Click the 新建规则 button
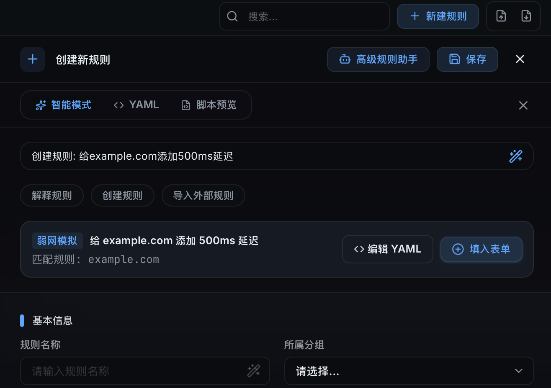The image size is (551, 388). [x=438, y=16]
